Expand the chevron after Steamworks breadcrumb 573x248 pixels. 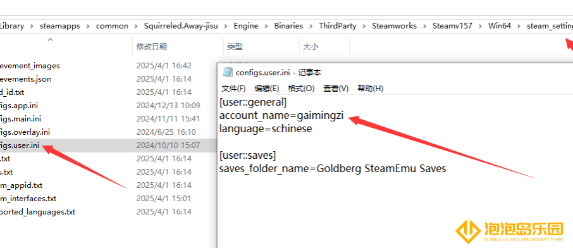click(x=424, y=27)
